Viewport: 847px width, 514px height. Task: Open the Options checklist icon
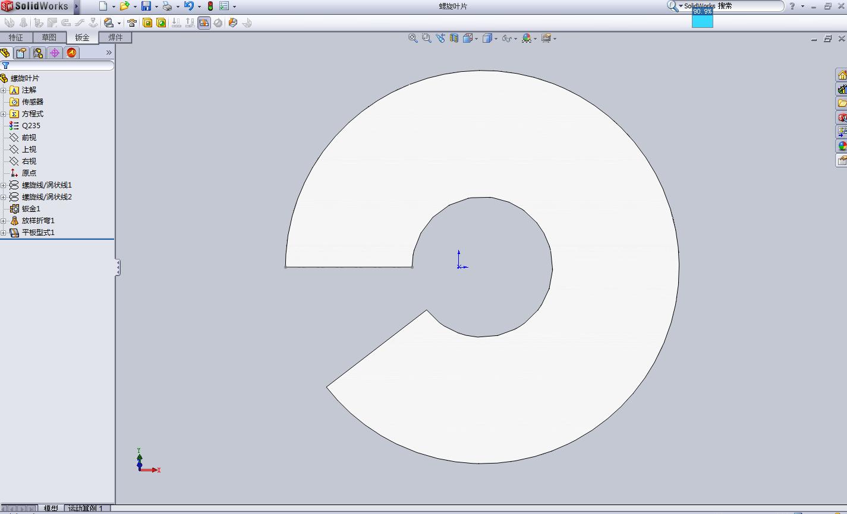(x=224, y=6)
